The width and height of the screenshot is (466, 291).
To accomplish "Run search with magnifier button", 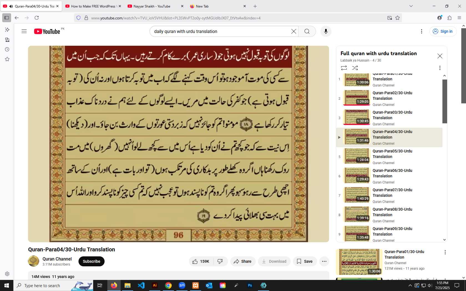I will 307,31.
